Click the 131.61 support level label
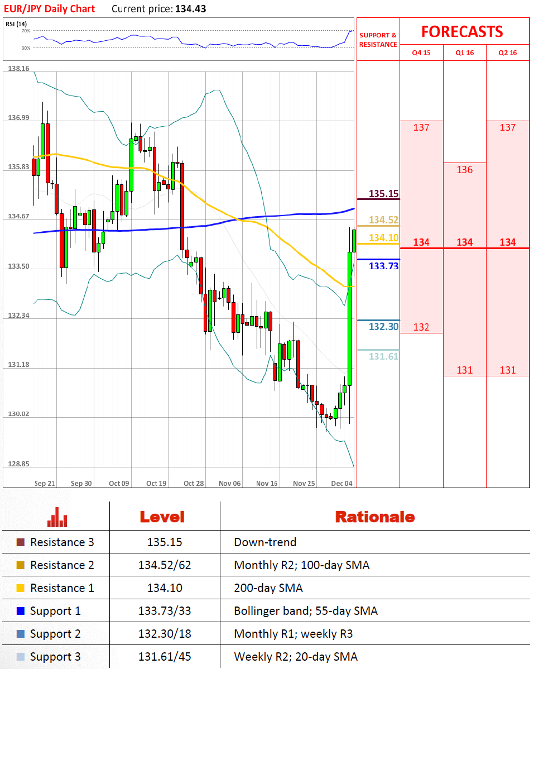 [383, 356]
